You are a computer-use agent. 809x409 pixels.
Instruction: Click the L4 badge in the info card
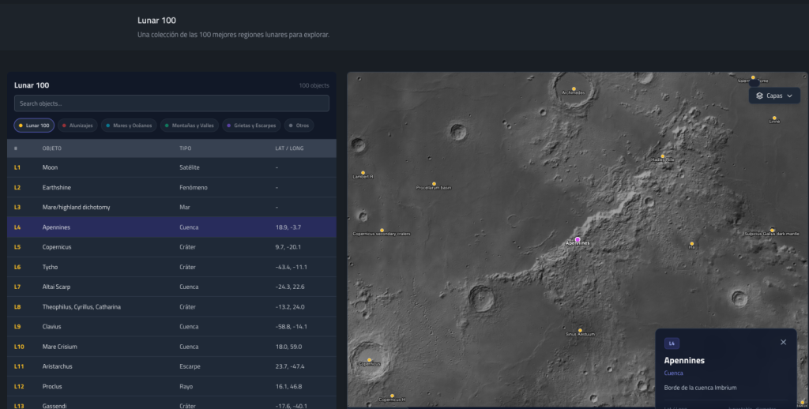[672, 343]
